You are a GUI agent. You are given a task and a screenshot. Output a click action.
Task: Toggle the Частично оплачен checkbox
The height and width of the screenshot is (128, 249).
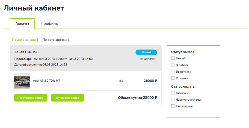pyautogui.click(x=173, y=99)
